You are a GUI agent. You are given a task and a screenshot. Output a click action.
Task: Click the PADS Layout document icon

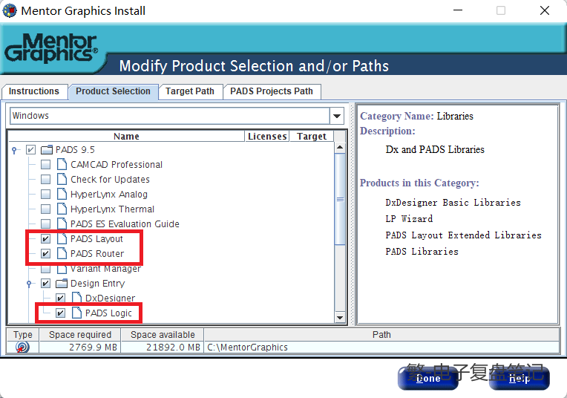click(62, 238)
